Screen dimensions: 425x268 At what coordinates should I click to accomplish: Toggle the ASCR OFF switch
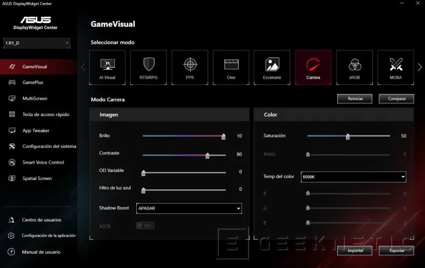(145, 226)
